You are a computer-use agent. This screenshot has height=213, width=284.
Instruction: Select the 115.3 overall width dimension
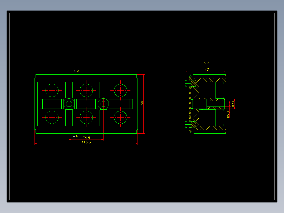(86, 142)
